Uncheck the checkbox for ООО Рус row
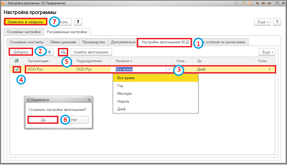This screenshot has width=287, height=165. click(x=17, y=69)
